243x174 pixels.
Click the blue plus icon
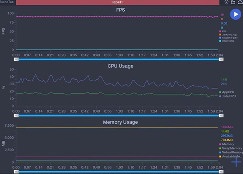(236, 162)
